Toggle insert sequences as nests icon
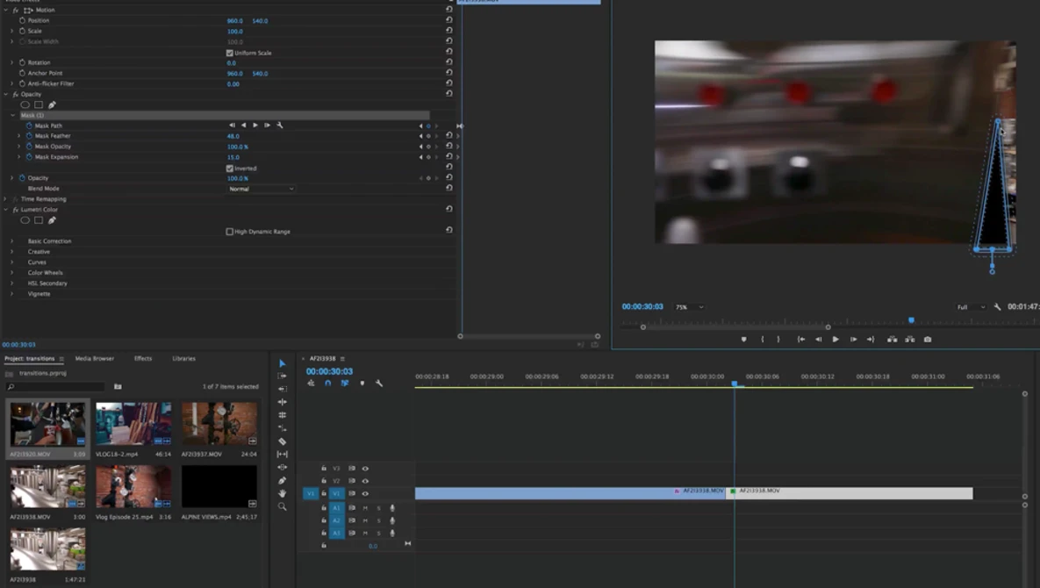This screenshot has width=1040, height=588. point(311,384)
